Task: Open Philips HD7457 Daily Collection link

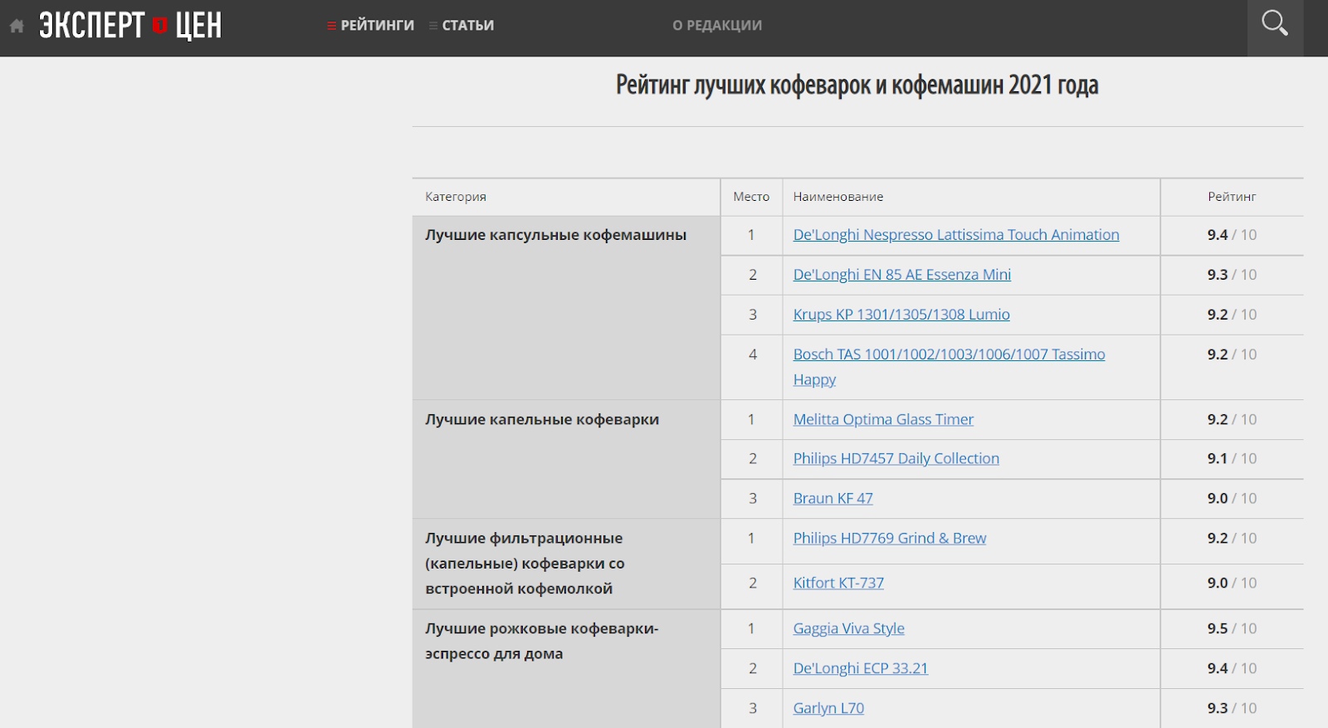Action: coord(896,458)
